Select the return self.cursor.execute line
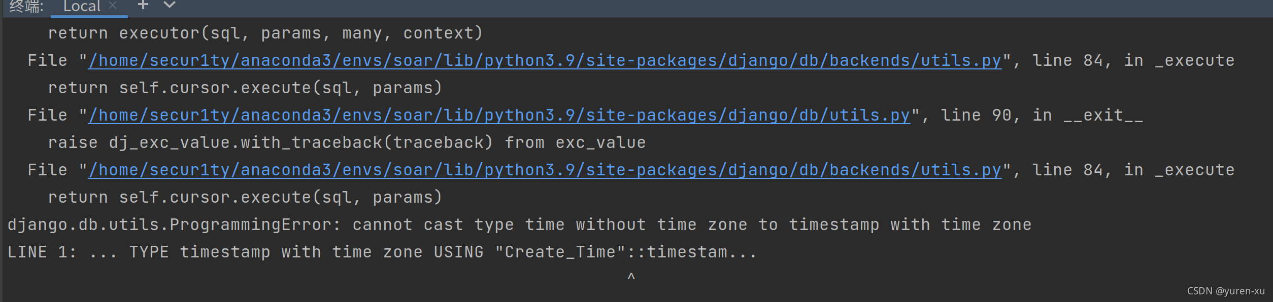 [x=244, y=87]
